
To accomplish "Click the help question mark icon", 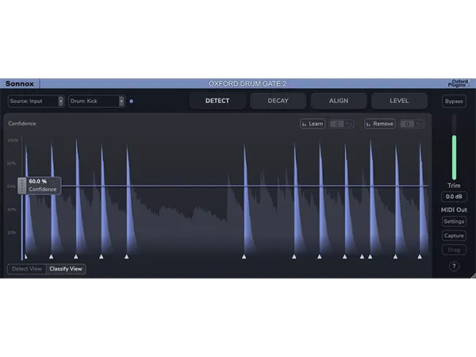I will click(x=454, y=267).
